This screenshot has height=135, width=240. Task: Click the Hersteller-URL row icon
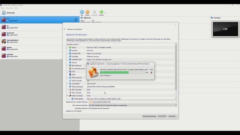pyautogui.click(x=70, y=59)
